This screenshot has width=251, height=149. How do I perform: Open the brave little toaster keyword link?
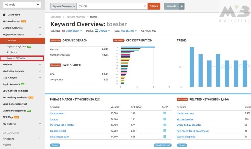[x=62, y=125]
